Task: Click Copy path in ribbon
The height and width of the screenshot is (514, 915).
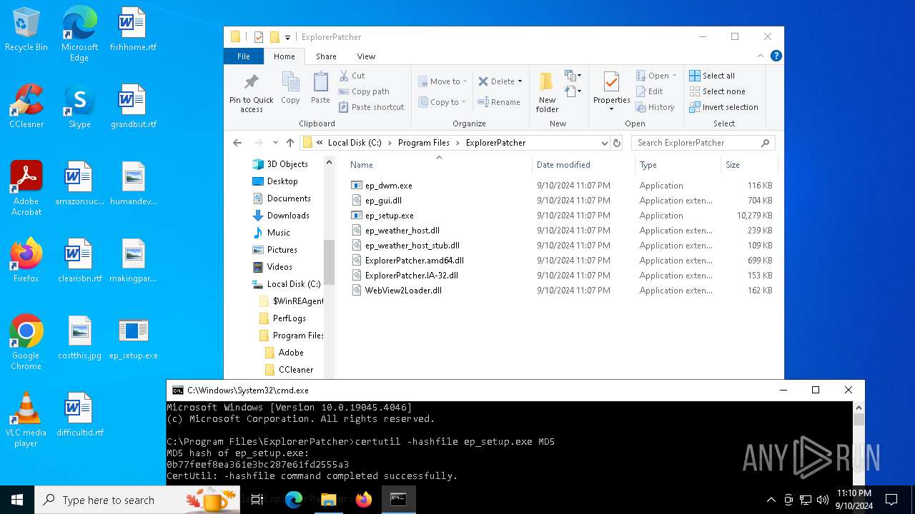Action: 364,91
